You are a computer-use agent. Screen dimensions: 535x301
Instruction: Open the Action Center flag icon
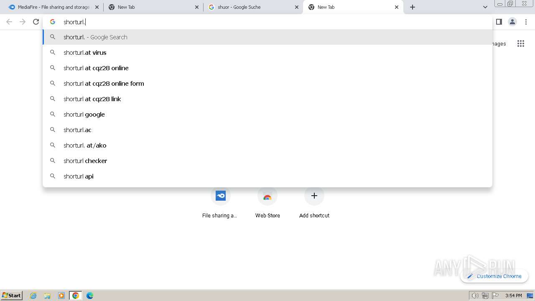pos(495,296)
